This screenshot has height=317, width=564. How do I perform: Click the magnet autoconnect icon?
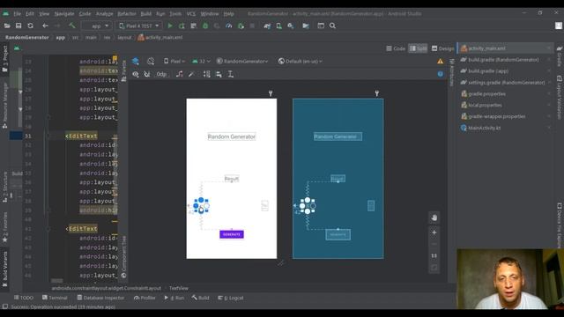pos(147,74)
